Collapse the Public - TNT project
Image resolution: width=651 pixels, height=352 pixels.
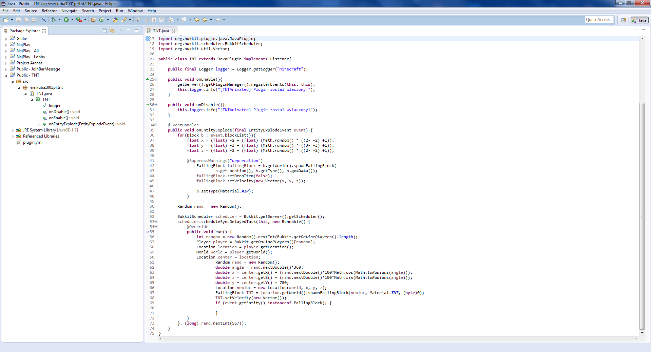pyautogui.click(x=6, y=76)
